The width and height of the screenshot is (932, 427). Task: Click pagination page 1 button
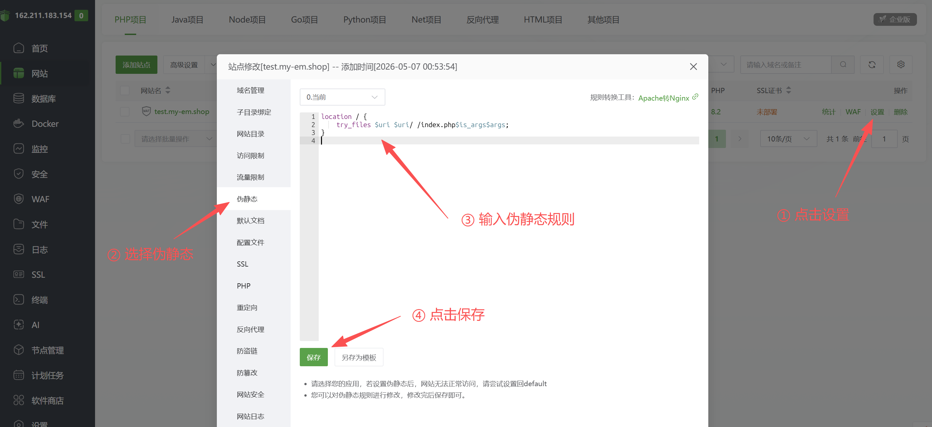[717, 139]
